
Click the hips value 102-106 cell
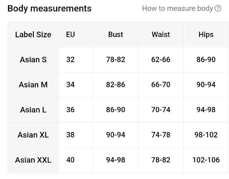click(206, 160)
